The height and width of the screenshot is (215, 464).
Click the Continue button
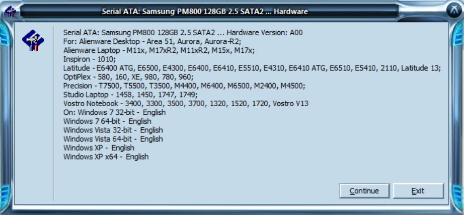click(x=364, y=191)
